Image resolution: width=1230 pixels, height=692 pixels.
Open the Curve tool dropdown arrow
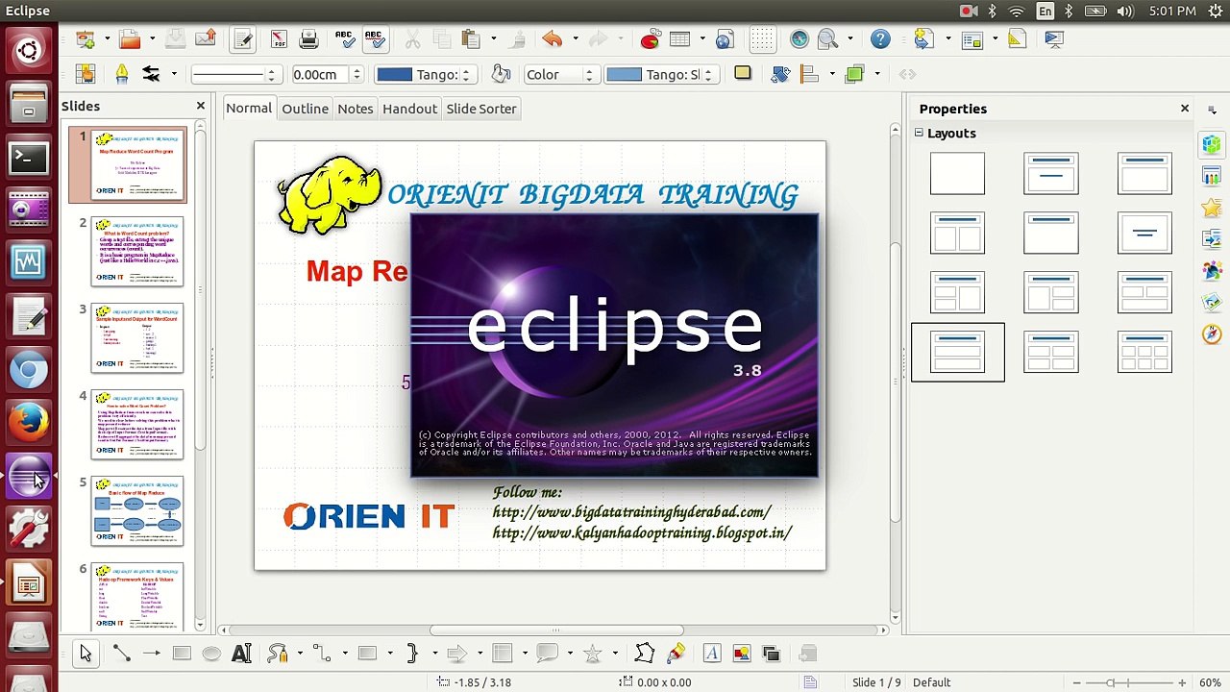click(x=300, y=654)
